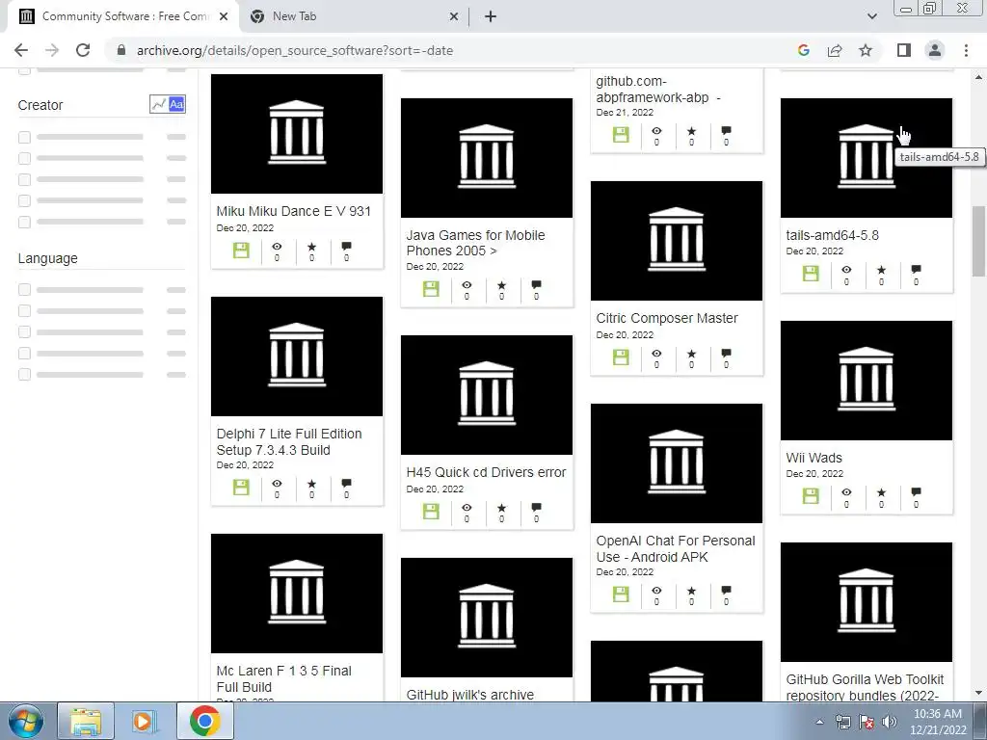Open the Delphi 7 Lite Full Edition item
The width and height of the screenshot is (987, 740).
[x=289, y=441]
